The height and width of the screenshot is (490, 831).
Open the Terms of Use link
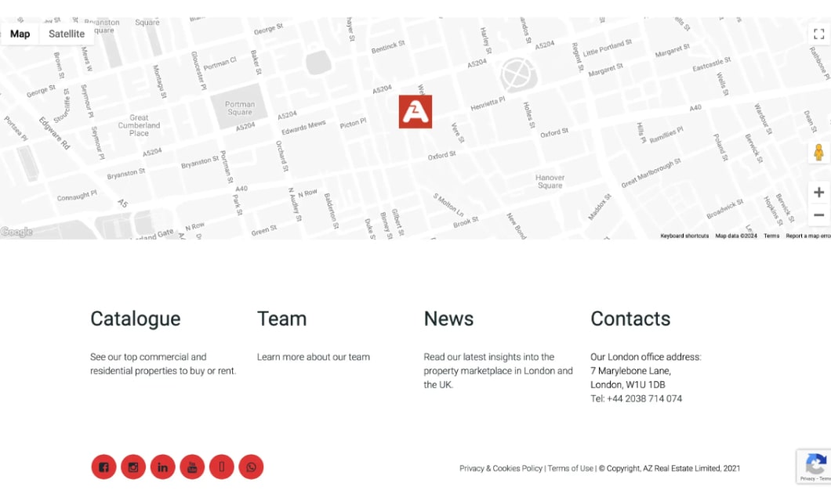[x=570, y=468]
